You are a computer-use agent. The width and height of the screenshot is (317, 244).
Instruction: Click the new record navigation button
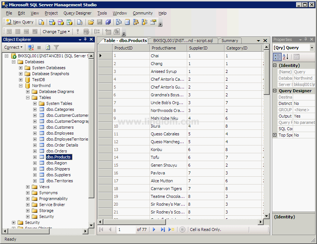pos(172,229)
